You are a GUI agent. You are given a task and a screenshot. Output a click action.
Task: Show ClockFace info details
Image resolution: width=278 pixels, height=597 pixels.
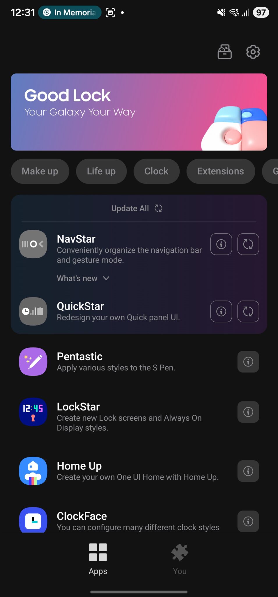coord(248,521)
